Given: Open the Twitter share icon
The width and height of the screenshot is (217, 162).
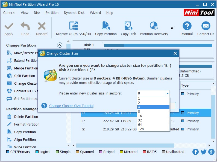Looking at the screenshot, I should click(x=203, y=152).
